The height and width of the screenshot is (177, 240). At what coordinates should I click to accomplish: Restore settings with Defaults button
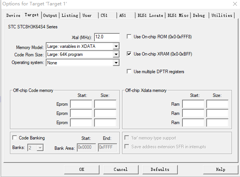[x=160, y=169]
